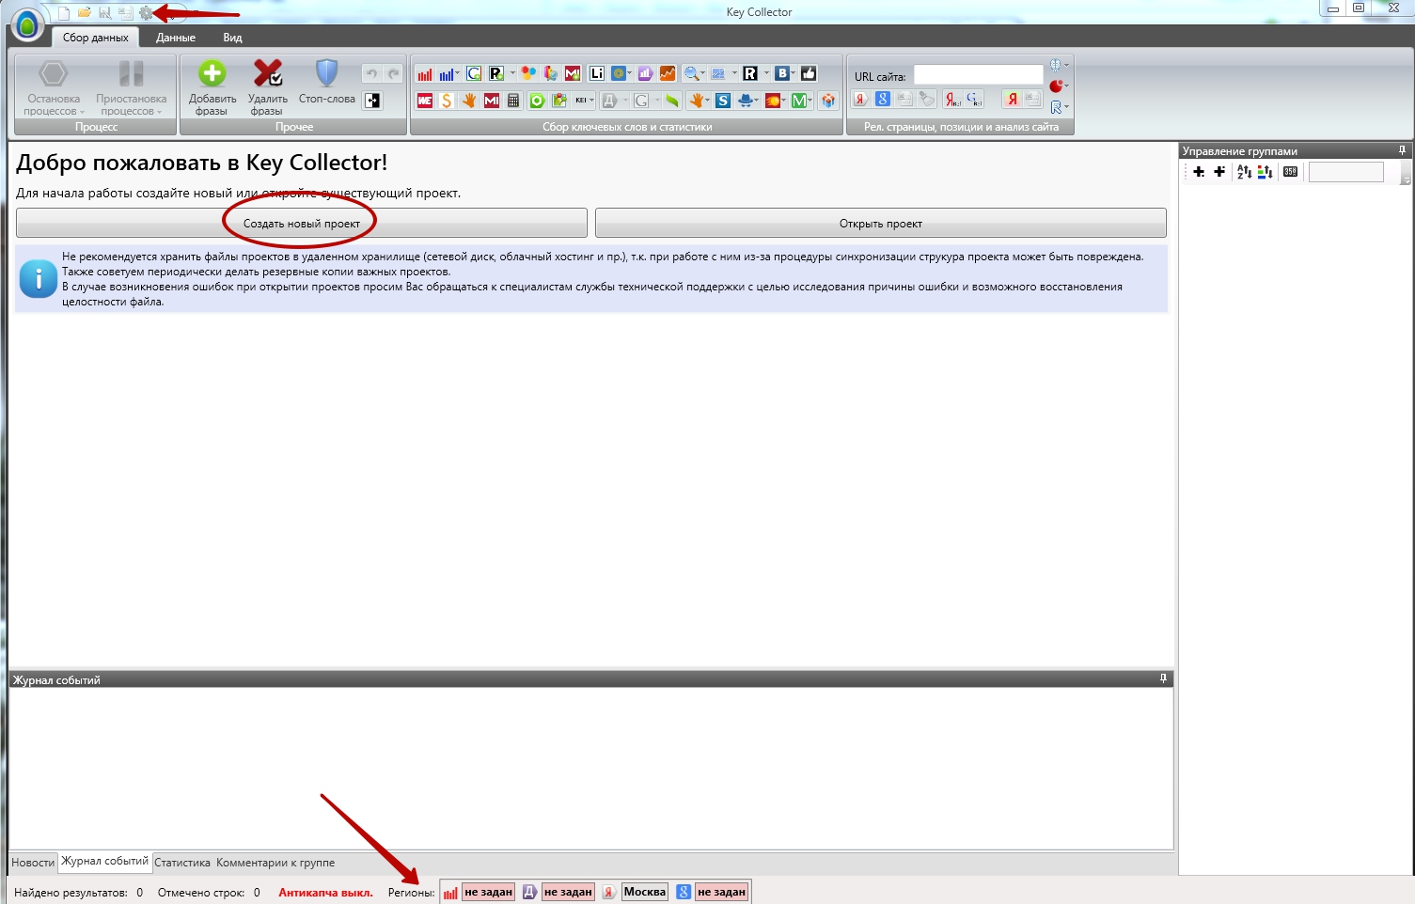Expand the green M icon dropdown
Image resolution: width=1415 pixels, height=904 pixels.
pyautogui.click(x=810, y=101)
